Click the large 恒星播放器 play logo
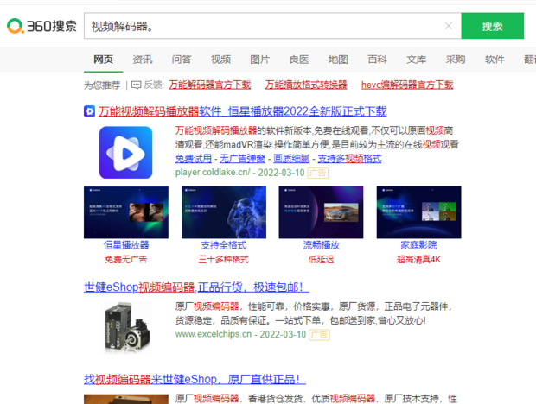The width and height of the screenshot is (536, 404). 126,153
